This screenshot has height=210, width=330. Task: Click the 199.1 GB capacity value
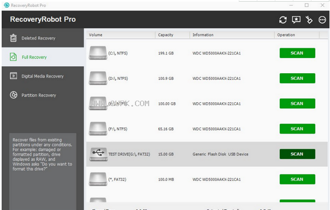tap(166, 53)
